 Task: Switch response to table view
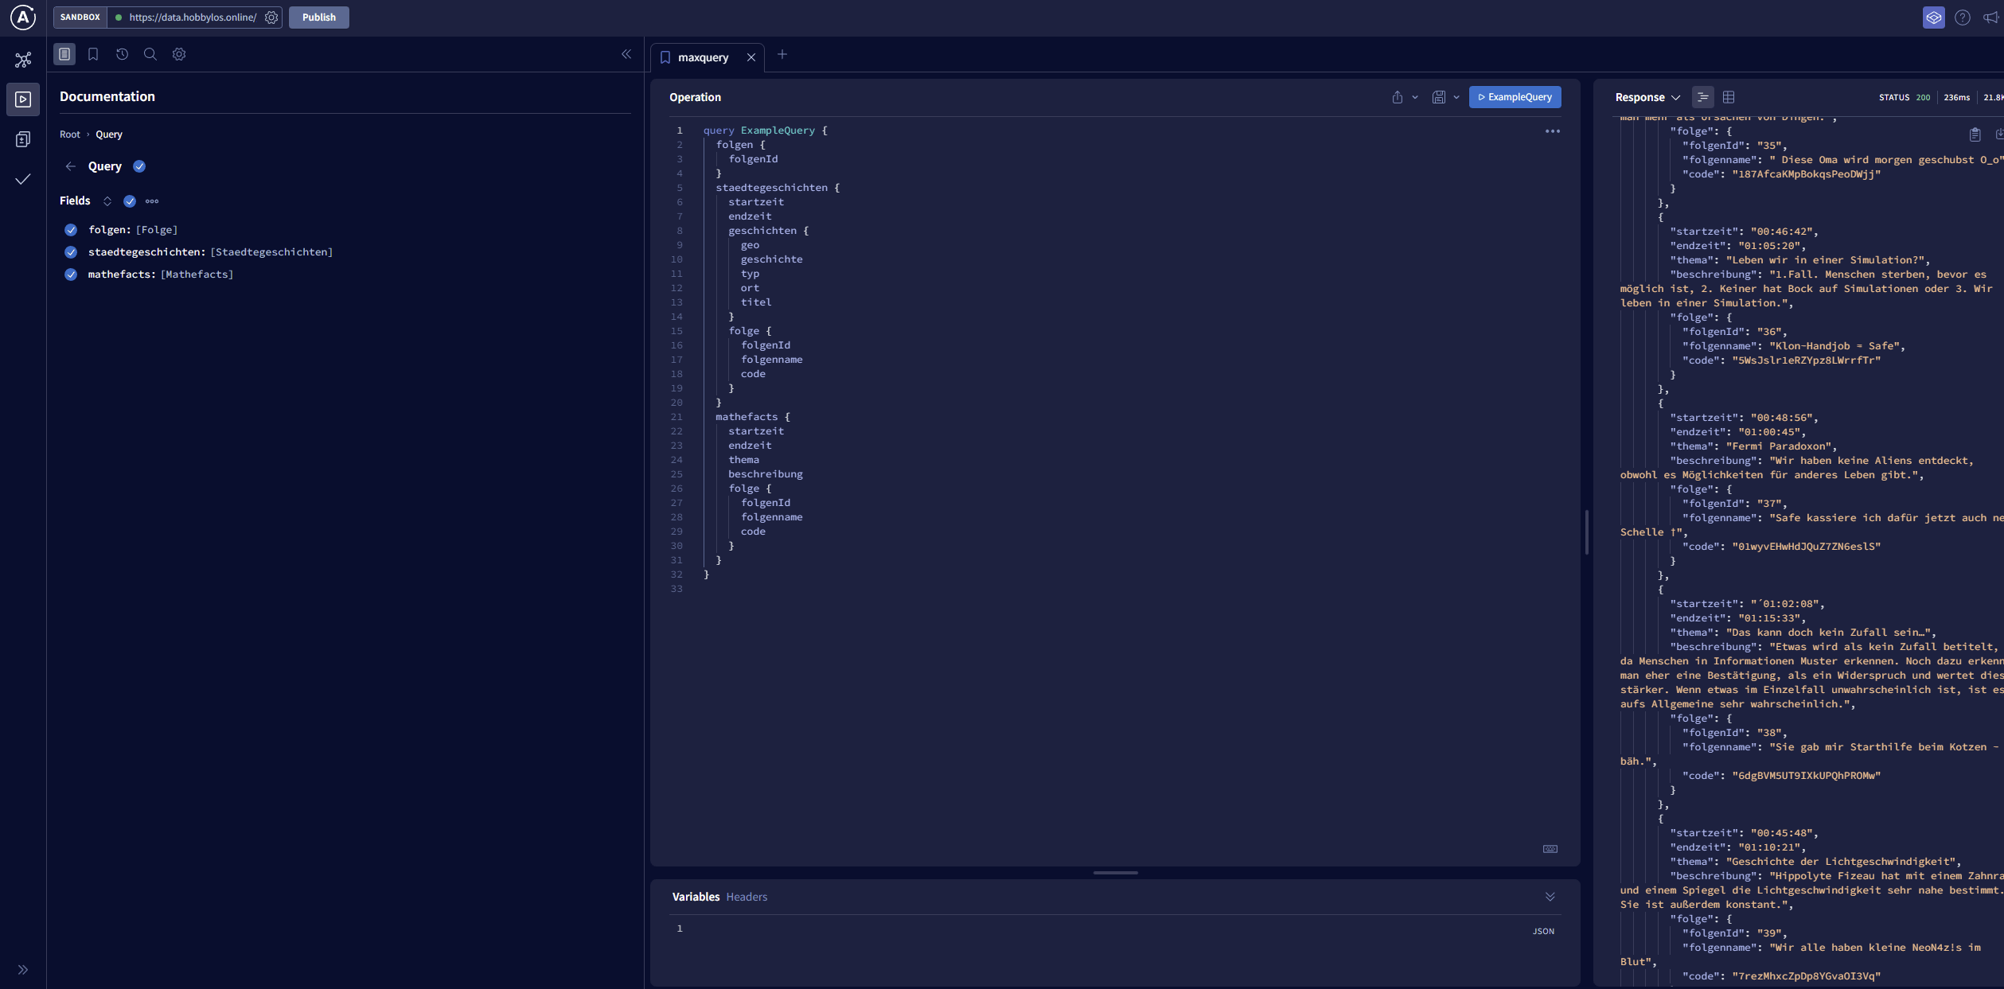click(x=1729, y=97)
